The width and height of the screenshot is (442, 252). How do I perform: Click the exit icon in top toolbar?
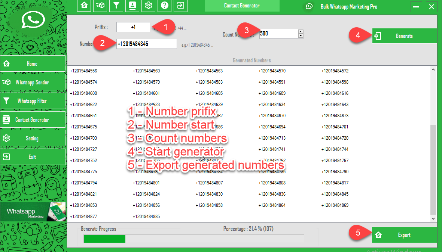pyautogui.click(x=181, y=5)
